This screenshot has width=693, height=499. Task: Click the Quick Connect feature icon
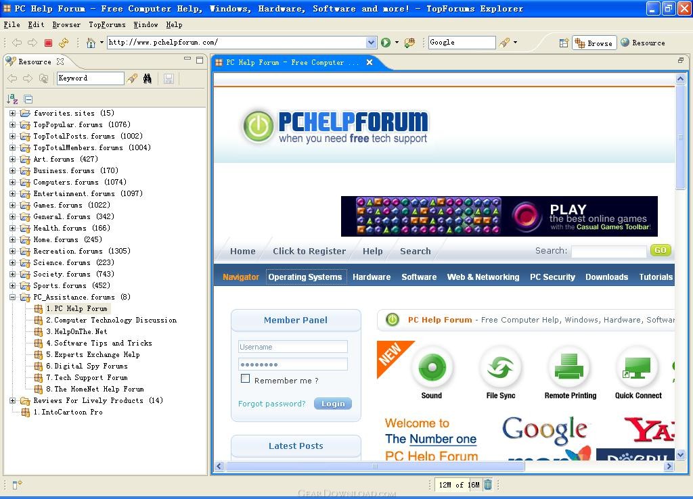click(637, 367)
